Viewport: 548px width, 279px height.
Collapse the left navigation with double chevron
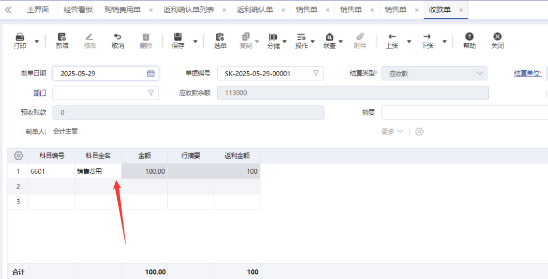(x=8, y=10)
